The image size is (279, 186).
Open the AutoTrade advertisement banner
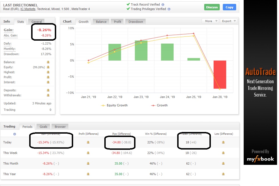(x=260, y=82)
